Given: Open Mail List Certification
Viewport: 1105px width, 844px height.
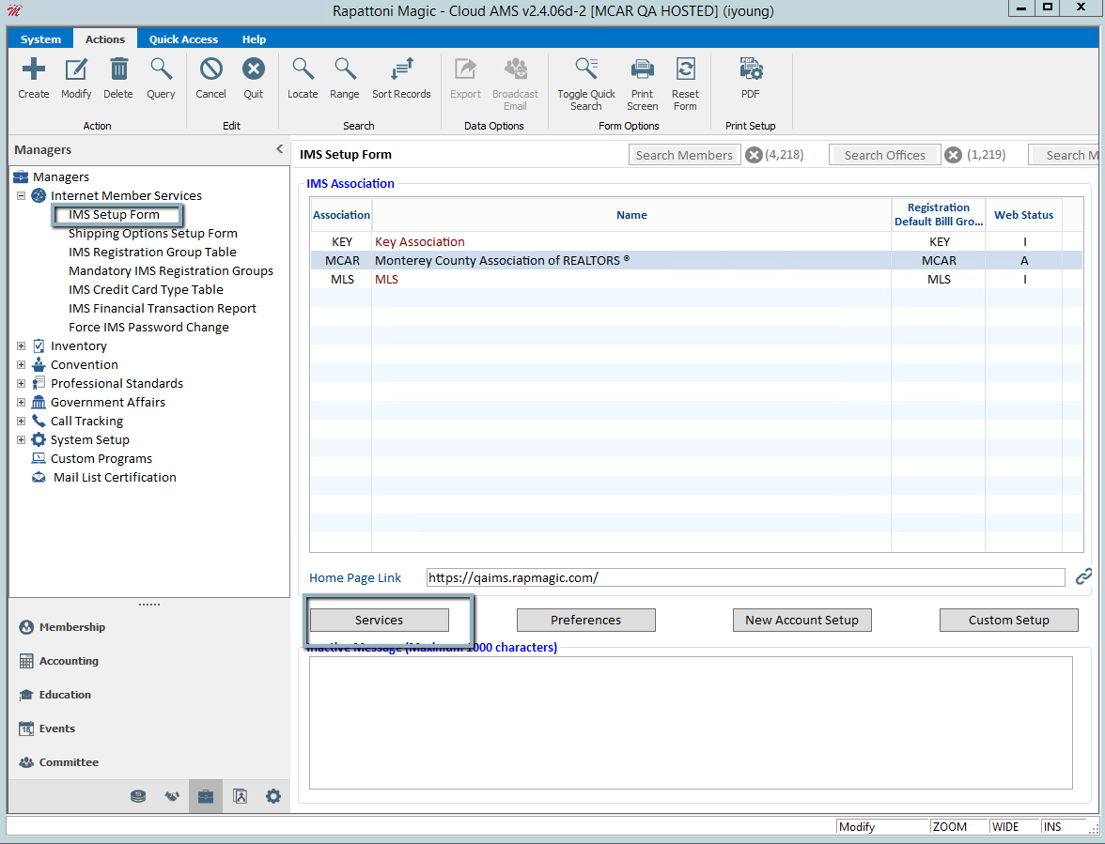Looking at the screenshot, I should point(115,477).
